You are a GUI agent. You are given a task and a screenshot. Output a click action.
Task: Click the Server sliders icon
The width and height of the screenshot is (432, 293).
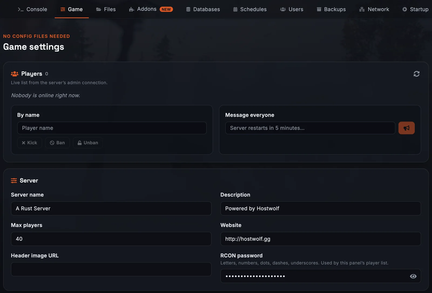[x=14, y=181]
